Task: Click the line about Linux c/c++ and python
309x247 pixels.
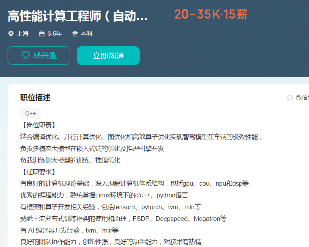Action: coord(104,195)
